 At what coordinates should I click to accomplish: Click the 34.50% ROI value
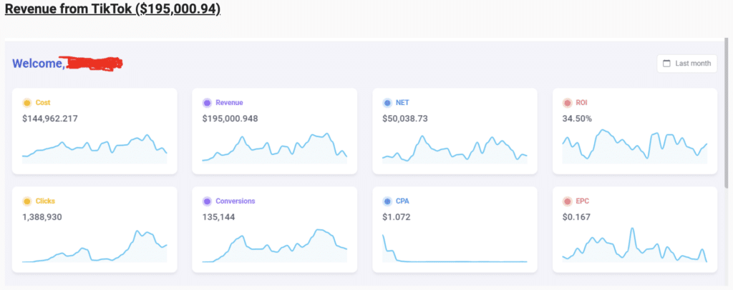[x=577, y=119]
